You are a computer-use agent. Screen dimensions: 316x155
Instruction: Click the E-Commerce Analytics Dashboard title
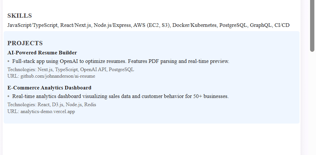49,88
